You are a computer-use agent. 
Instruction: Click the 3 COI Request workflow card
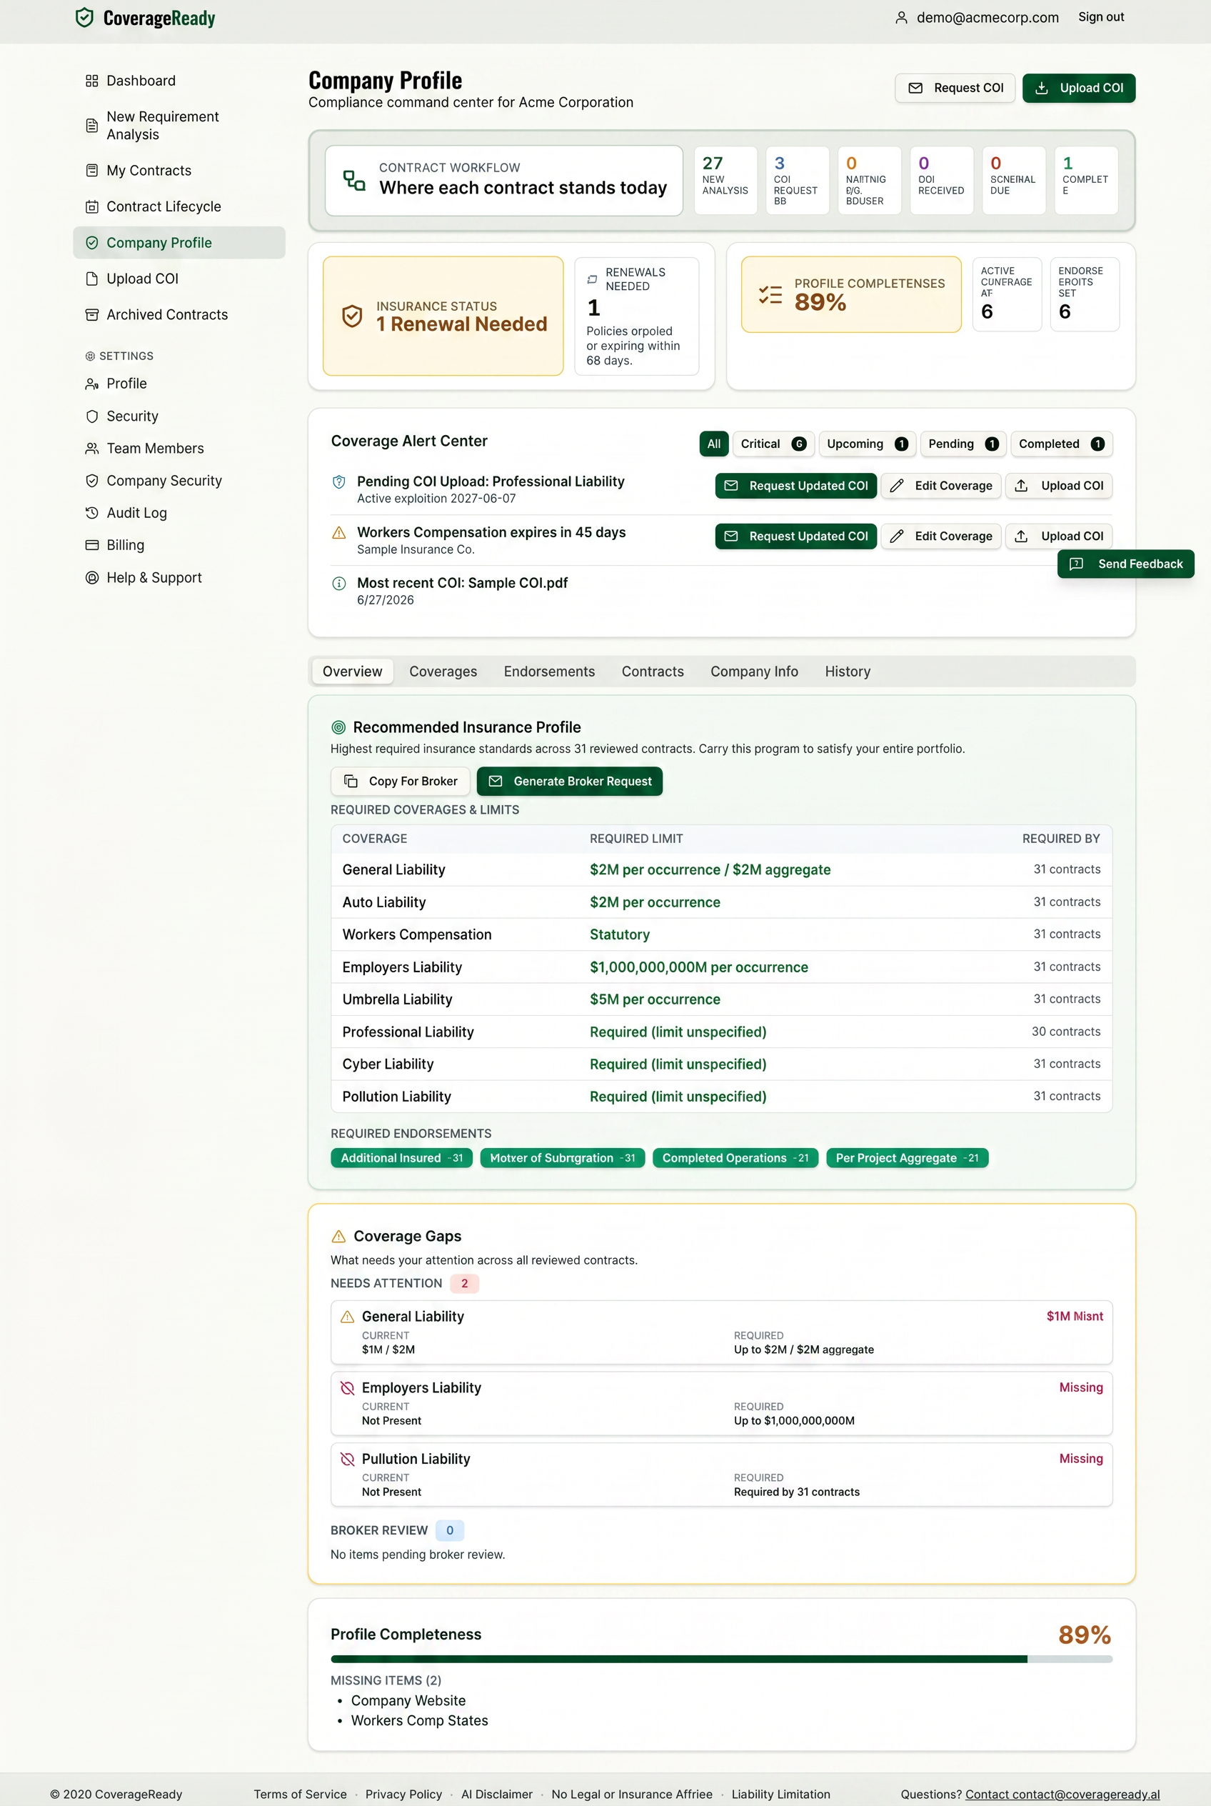[798, 181]
